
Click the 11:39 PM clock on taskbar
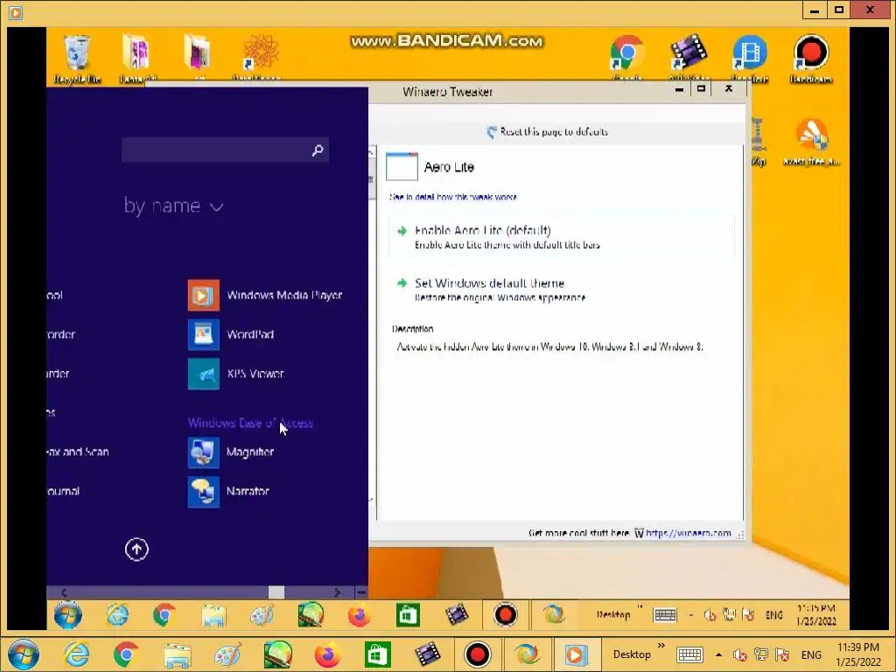tap(858, 647)
